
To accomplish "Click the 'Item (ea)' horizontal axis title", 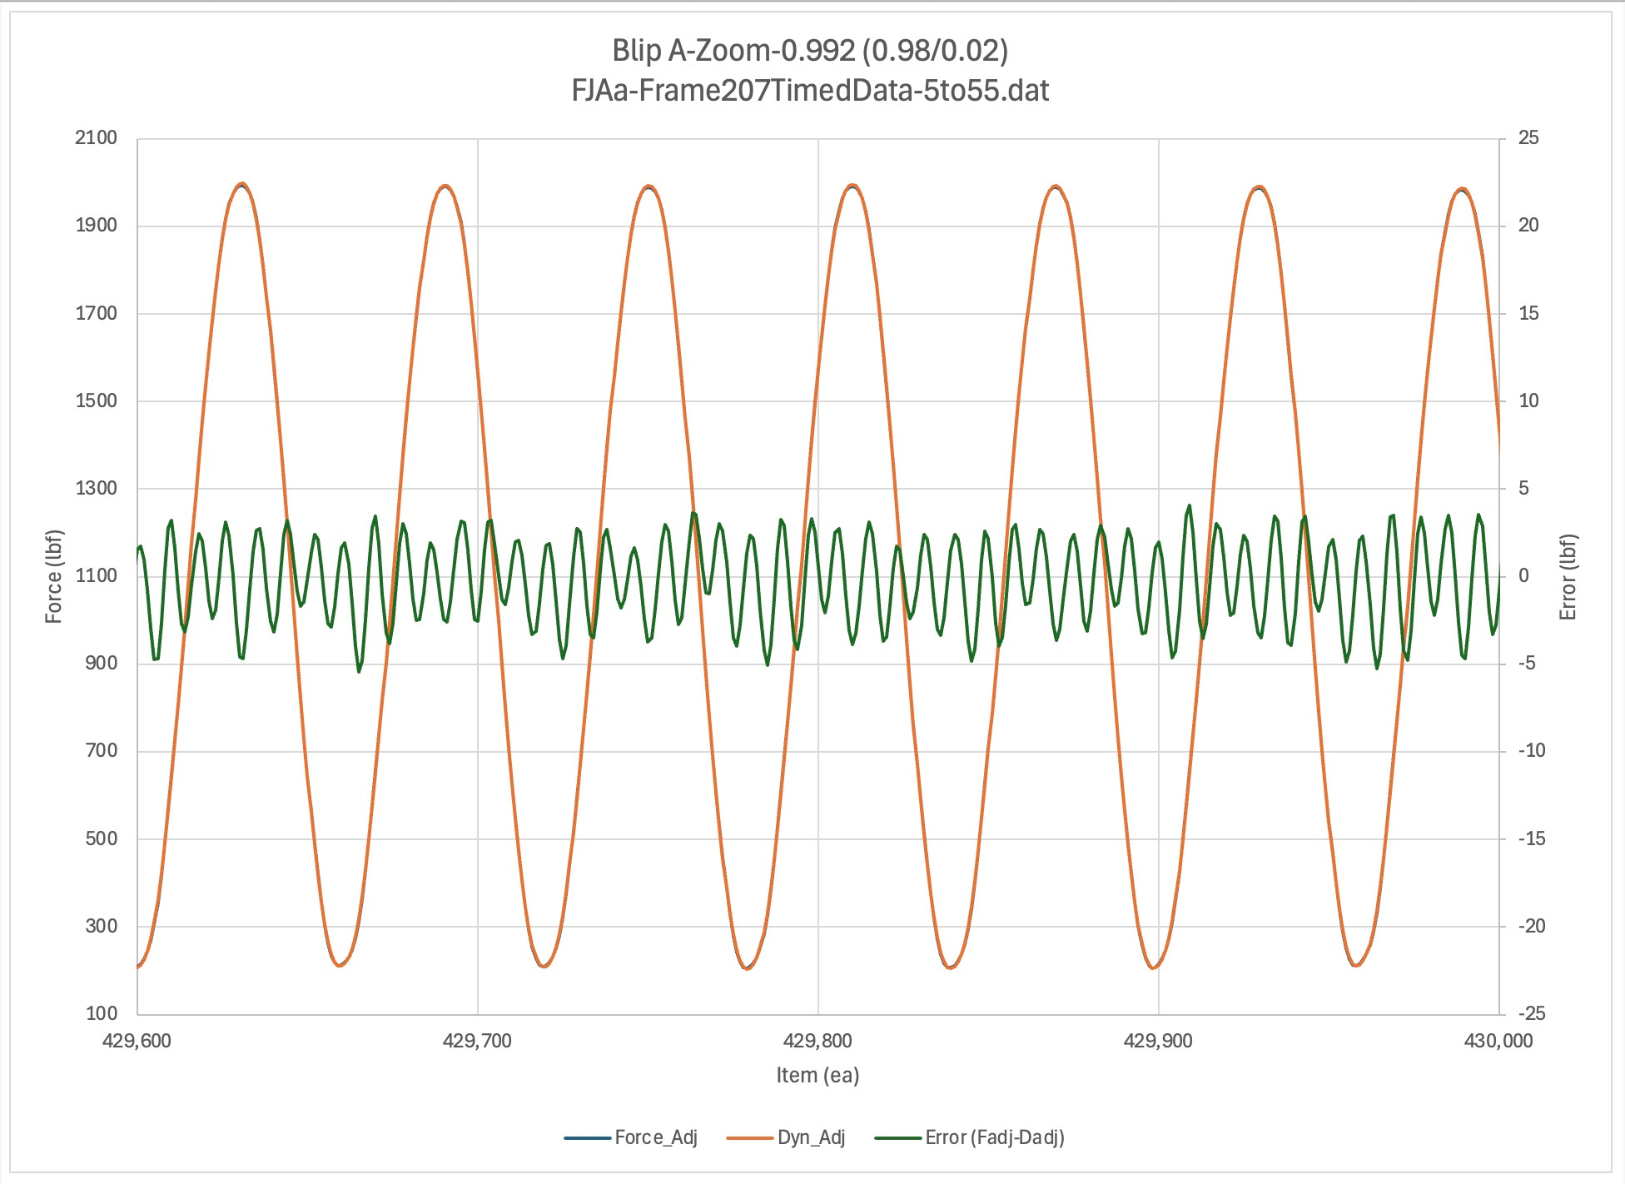I will click(817, 1075).
